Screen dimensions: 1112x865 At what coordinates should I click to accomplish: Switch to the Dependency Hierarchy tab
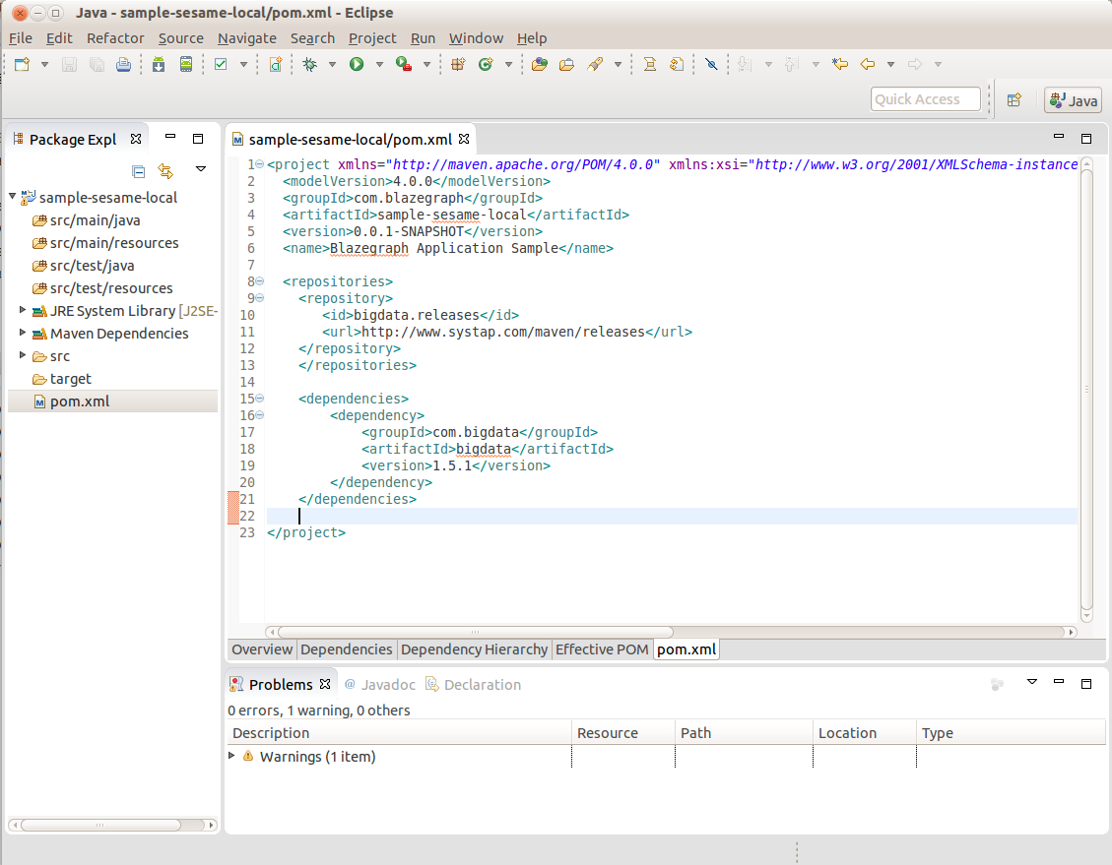coord(474,649)
